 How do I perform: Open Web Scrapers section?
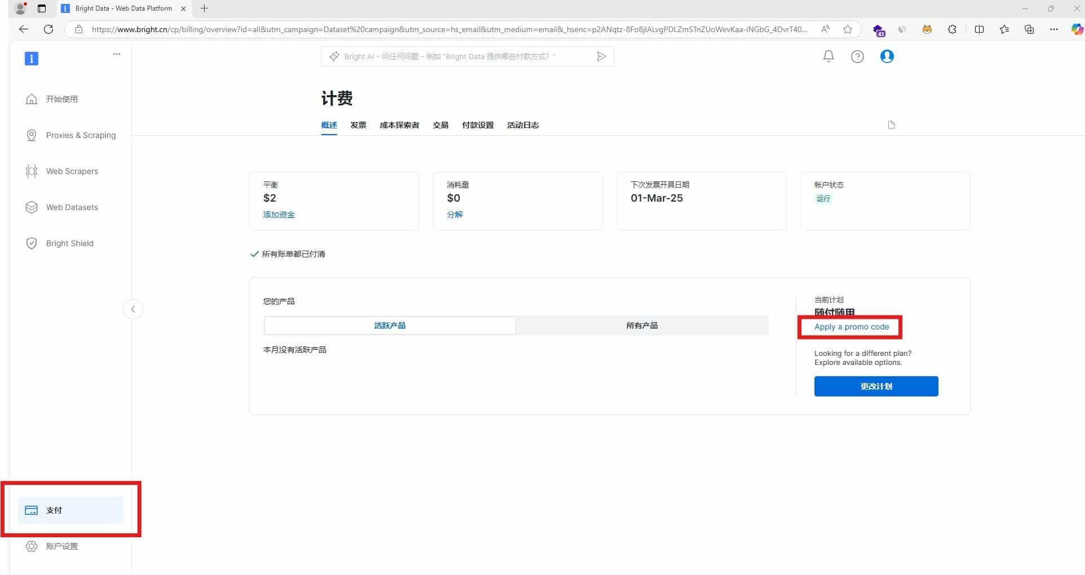coord(62,171)
